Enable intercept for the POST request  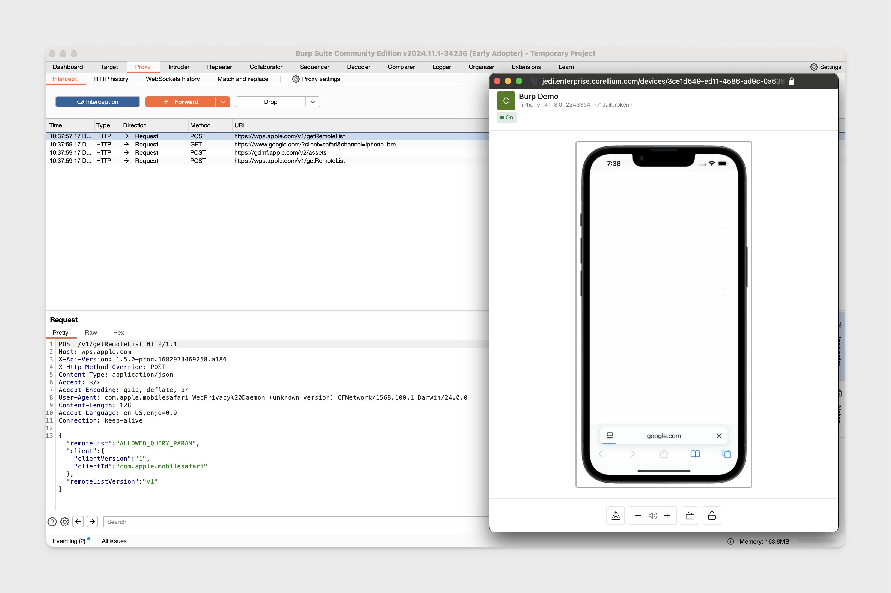[x=97, y=101]
